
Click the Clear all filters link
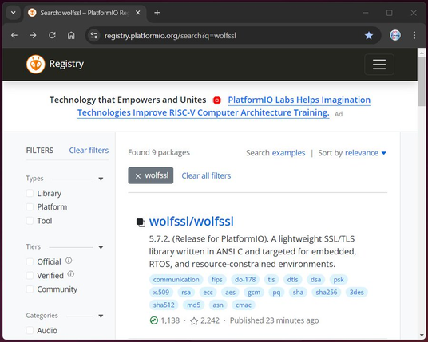pyautogui.click(x=206, y=175)
